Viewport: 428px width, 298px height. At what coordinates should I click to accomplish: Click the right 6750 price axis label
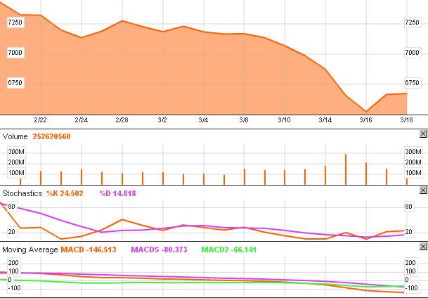[x=415, y=83]
